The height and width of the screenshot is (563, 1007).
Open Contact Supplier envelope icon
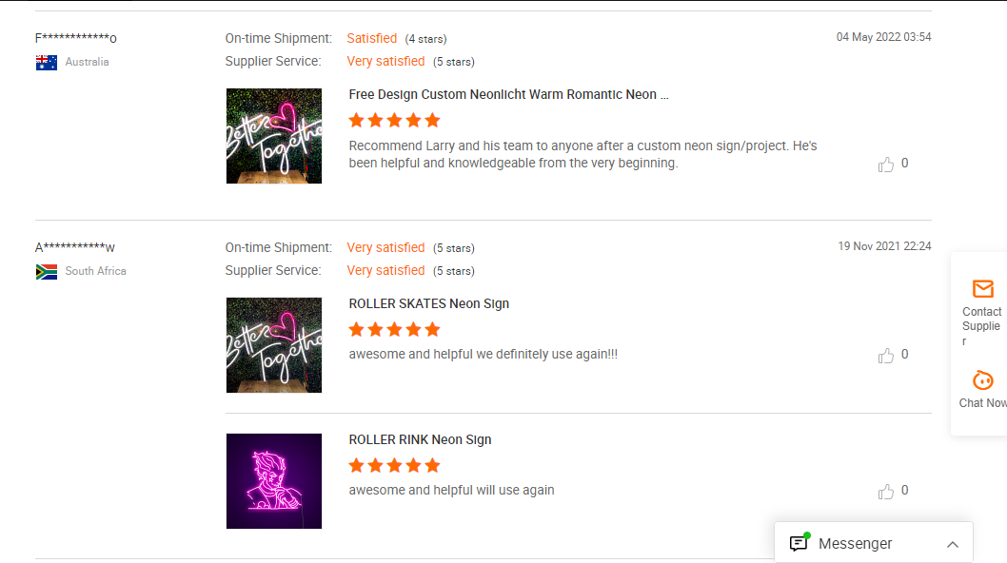[982, 289]
